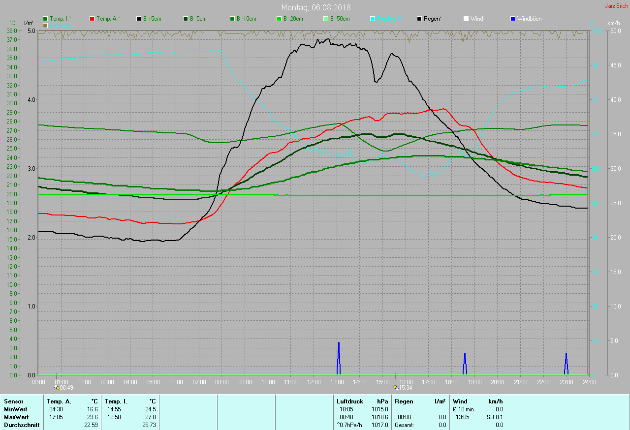Click the moon marker icon at 00:49
Image resolution: width=630 pixels, height=430 pixels.
point(56,387)
